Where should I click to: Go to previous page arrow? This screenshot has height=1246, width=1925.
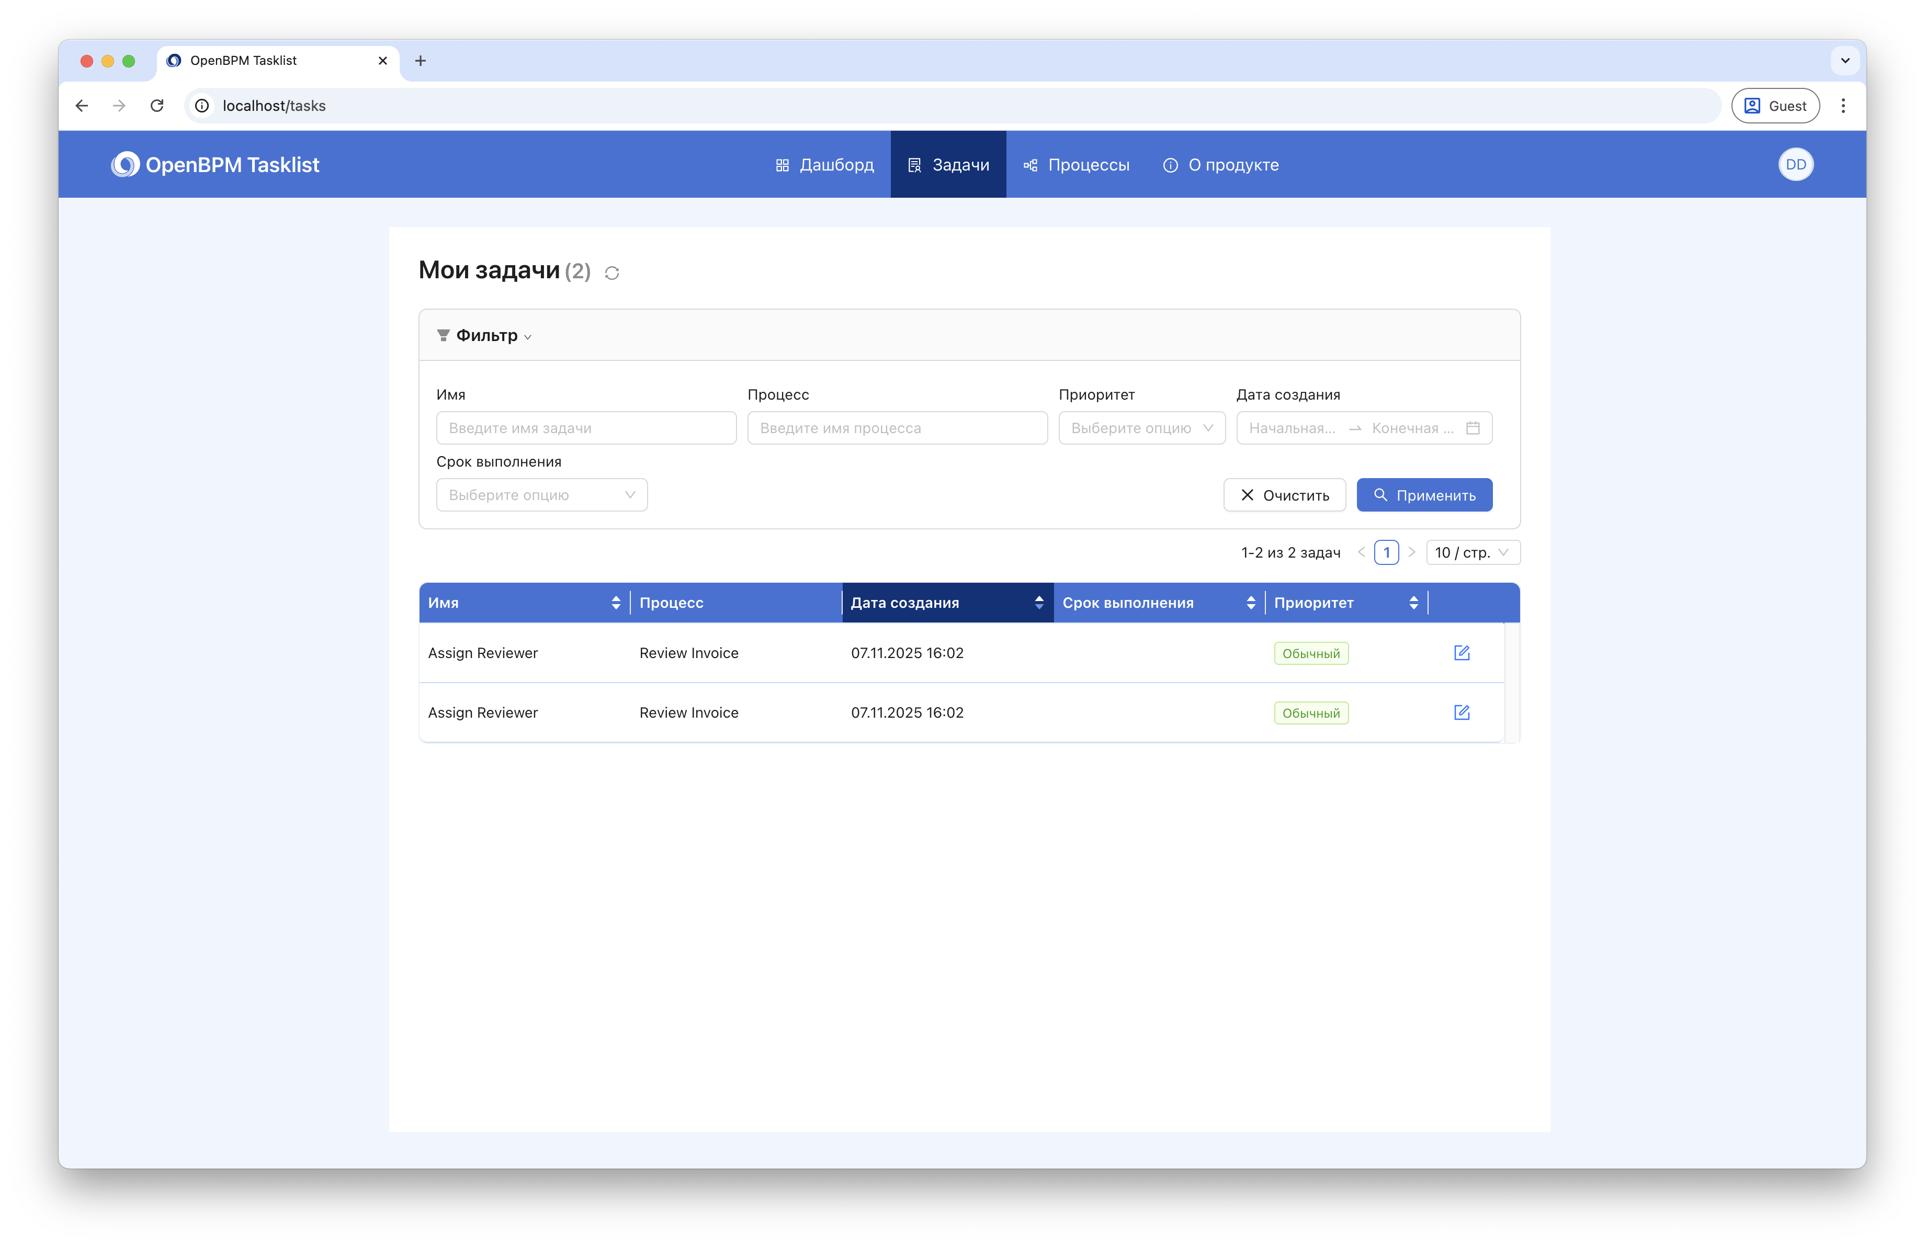pyautogui.click(x=1361, y=552)
